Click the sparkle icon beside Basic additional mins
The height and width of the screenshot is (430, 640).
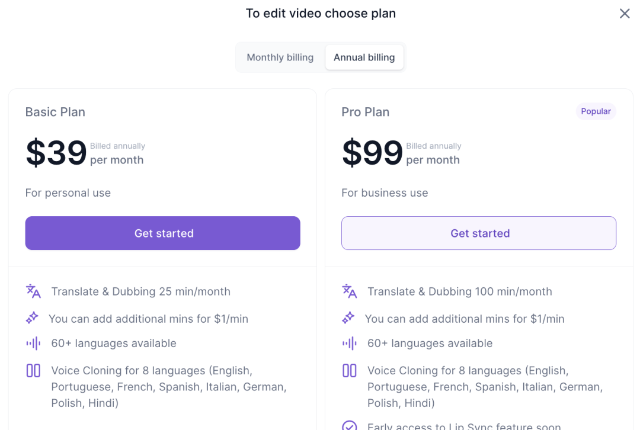tap(32, 318)
